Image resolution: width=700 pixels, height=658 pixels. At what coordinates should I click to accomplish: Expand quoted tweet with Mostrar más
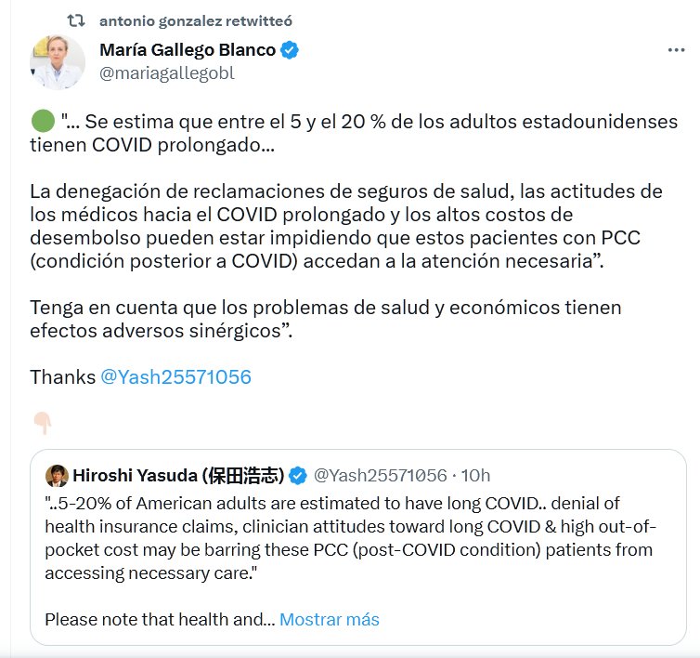coord(329,619)
